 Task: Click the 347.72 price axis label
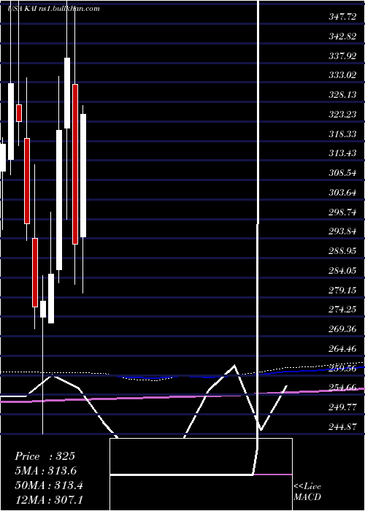click(x=342, y=17)
